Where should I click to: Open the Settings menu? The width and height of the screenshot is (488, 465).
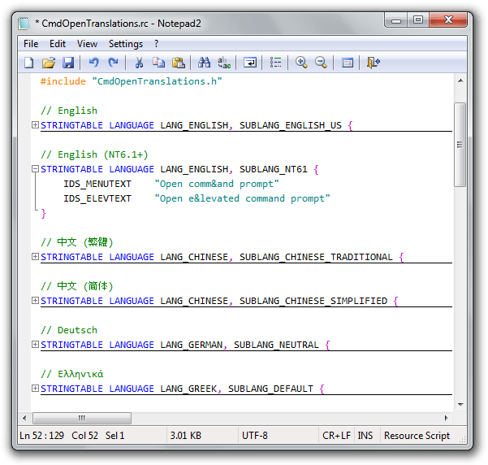point(125,44)
